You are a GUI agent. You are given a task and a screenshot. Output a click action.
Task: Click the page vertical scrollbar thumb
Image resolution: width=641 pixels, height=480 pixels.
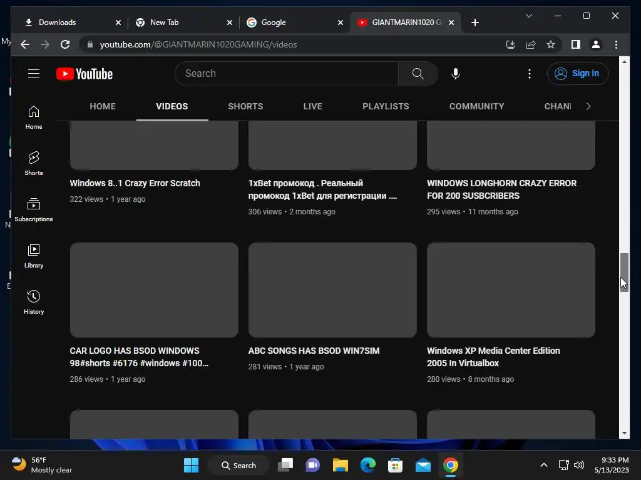(624, 272)
